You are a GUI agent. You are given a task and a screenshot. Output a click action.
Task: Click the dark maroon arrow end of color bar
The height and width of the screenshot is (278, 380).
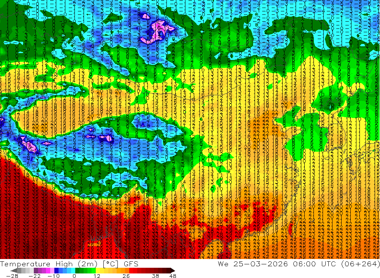tap(173, 271)
